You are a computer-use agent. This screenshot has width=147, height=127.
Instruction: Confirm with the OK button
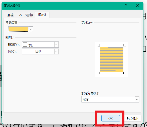point(111,118)
